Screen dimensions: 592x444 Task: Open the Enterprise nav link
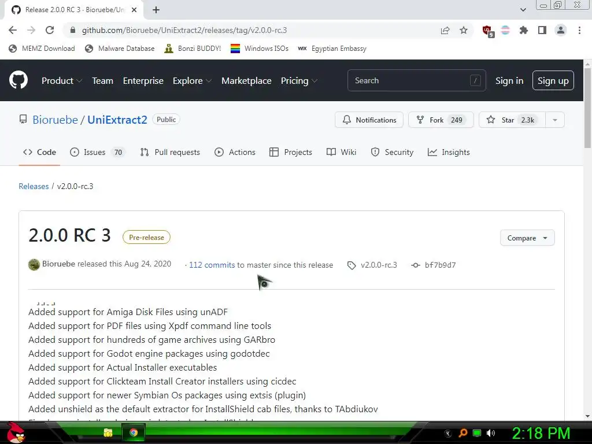click(x=143, y=80)
